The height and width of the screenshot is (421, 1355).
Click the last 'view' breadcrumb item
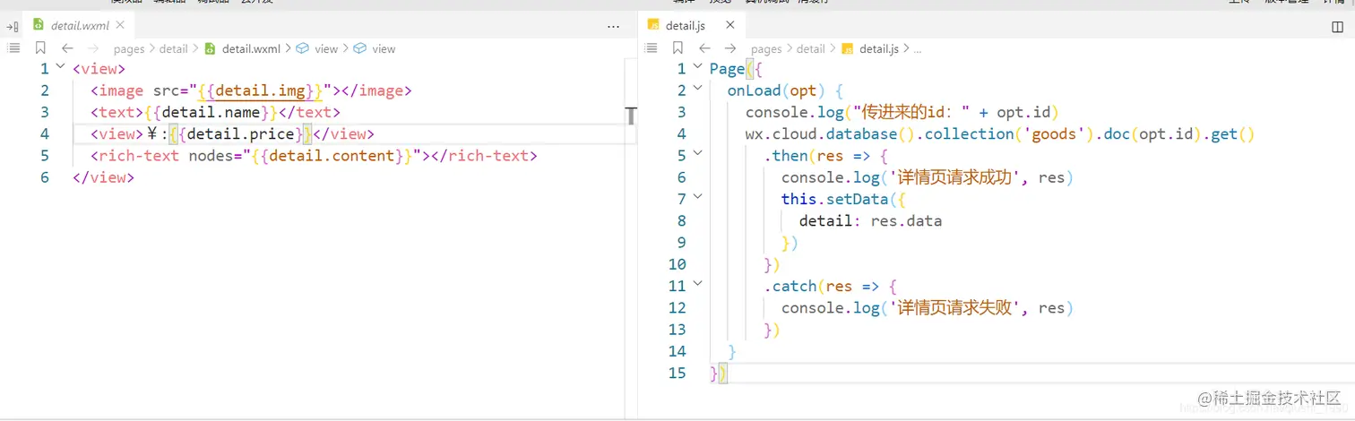click(384, 48)
